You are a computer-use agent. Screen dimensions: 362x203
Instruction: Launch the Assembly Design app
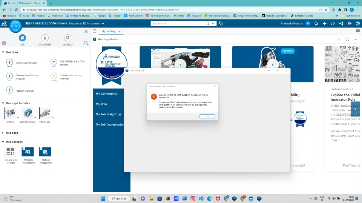click(28, 113)
